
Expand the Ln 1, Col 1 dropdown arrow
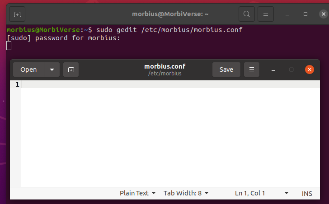[x=287, y=193]
